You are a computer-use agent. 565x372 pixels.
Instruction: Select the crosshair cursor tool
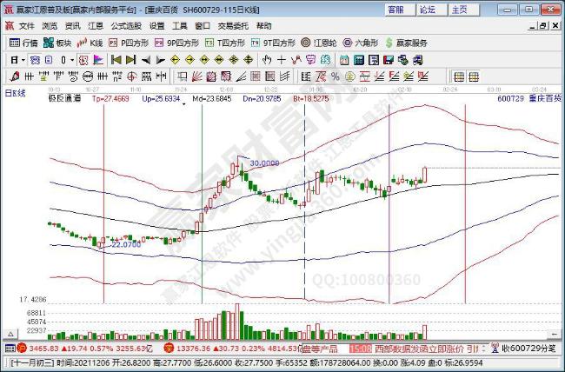[x=281, y=60]
